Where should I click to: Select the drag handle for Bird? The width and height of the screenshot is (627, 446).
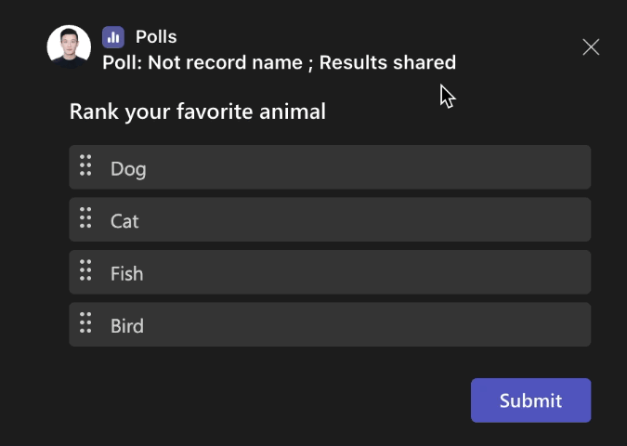click(x=85, y=323)
